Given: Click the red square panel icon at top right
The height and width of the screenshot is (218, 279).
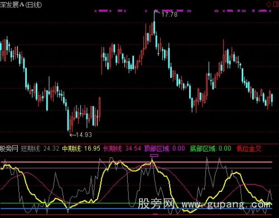Looking at the screenshot, I should tap(276, 4).
